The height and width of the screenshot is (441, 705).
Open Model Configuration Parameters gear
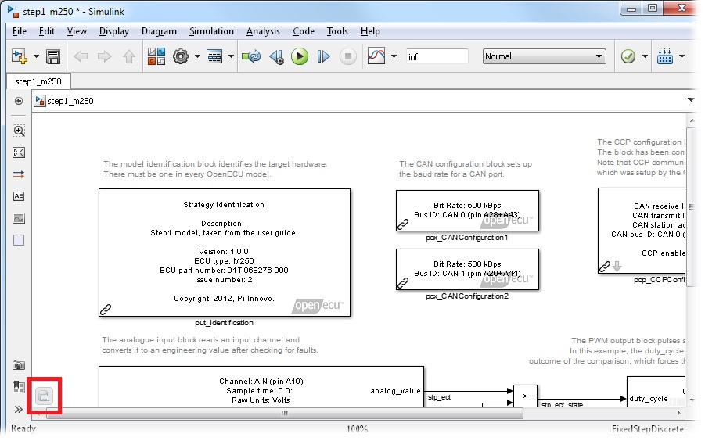[181, 56]
